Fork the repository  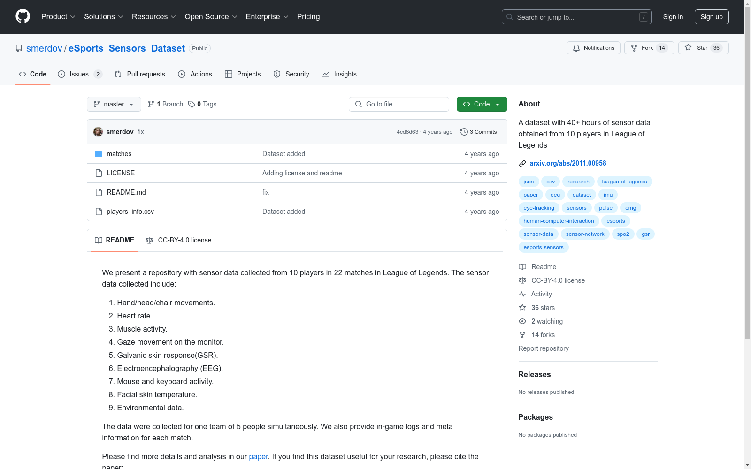pos(649,48)
